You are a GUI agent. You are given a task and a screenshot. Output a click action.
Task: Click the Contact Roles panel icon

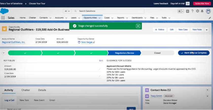coord(147,90)
